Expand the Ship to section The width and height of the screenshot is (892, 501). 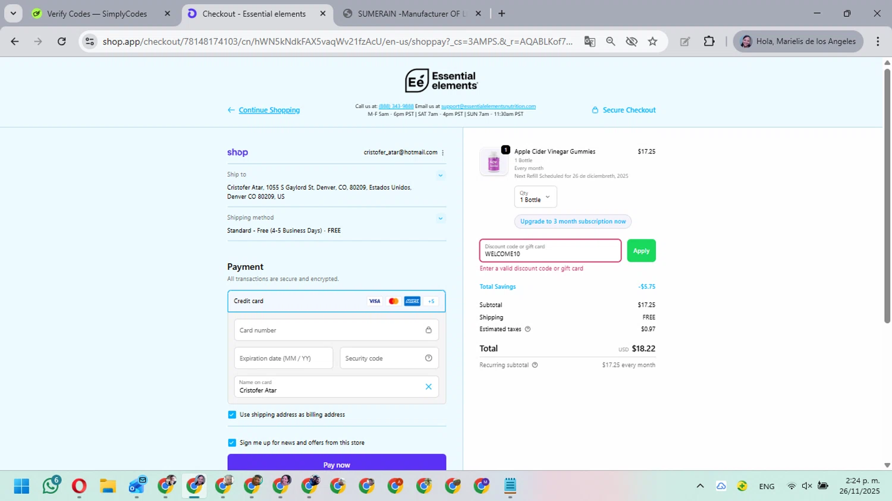[x=441, y=175]
